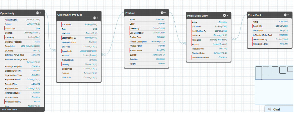Click the Sales Price field row
This screenshot has width=294, height=113.
(x=79, y=69)
